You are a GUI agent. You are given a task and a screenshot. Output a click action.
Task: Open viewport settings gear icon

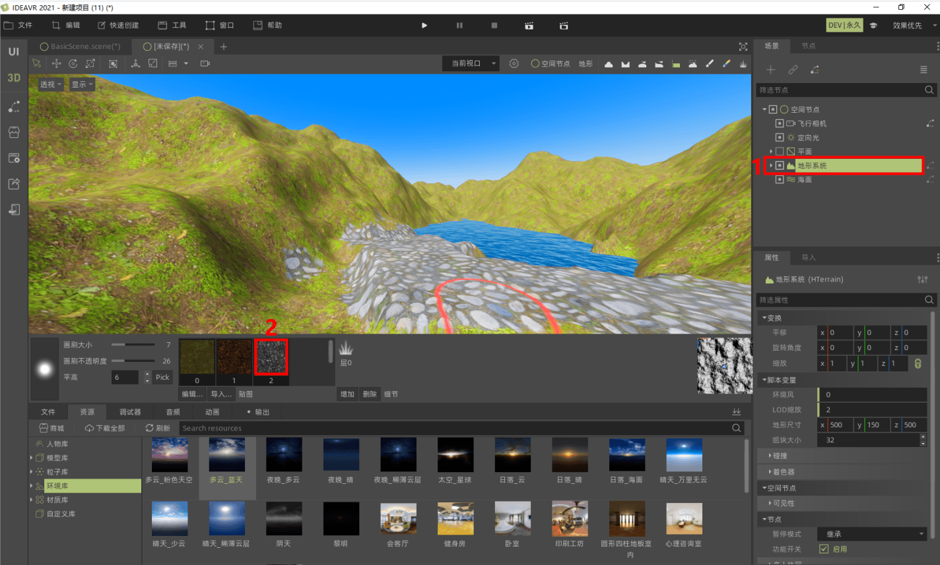[514, 63]
